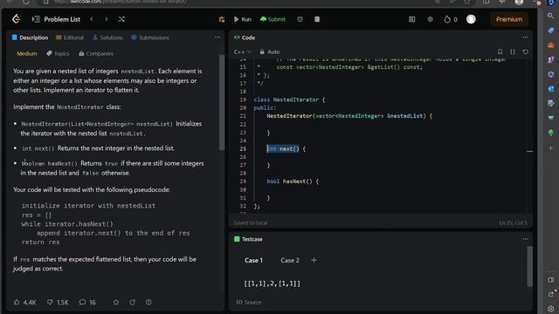The width and height of the screenshot is (559, 314).
Task: Open the C++ language dropdown
Action: point(243,51)
